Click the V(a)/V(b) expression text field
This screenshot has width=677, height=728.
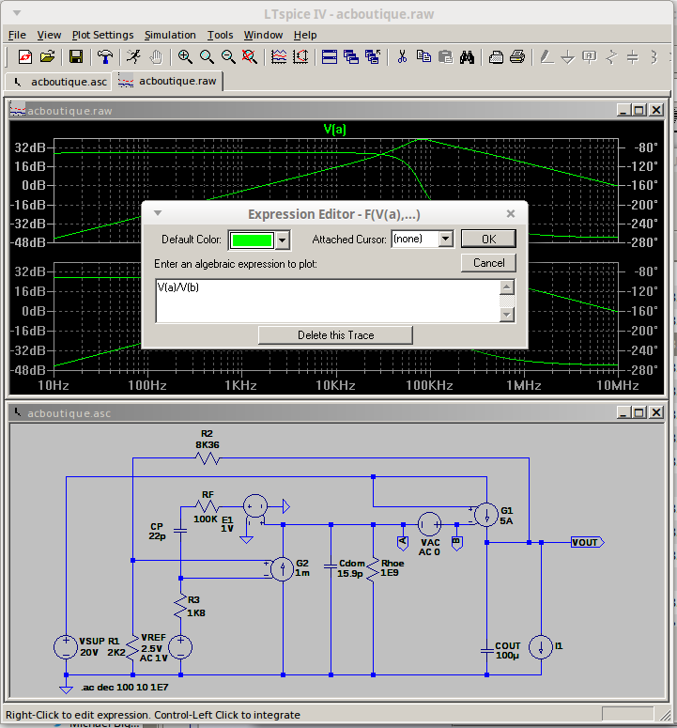tap(328, 301)
